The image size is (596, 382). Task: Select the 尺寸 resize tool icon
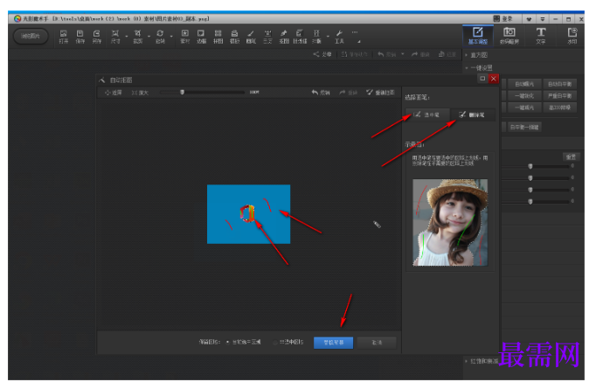(115, 37)
